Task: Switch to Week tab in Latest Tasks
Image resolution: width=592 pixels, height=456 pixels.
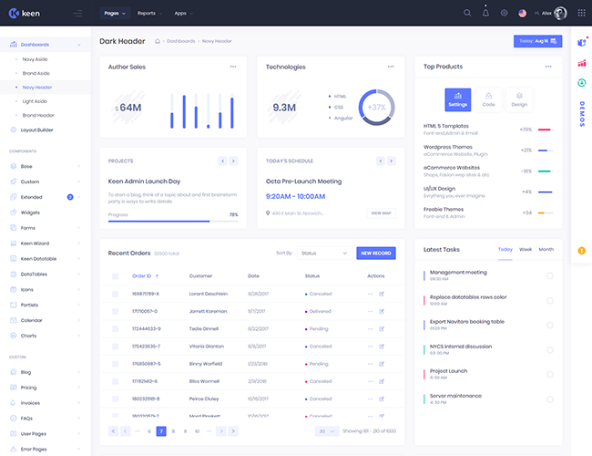Action: click(x=526, y=249)
